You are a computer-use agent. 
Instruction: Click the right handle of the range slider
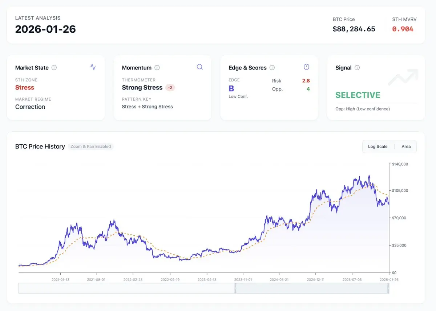pyautogui.click(x=388, y=288)
